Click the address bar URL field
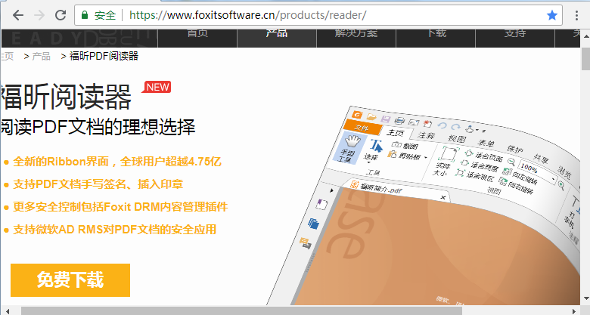Image resolution: width=590 pixels, height=315 pixels. coord(318,15)
